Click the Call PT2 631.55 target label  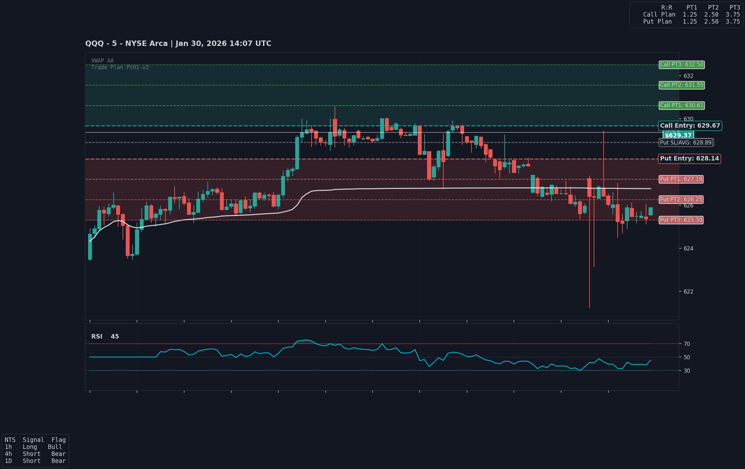click(x=681, y=85)
